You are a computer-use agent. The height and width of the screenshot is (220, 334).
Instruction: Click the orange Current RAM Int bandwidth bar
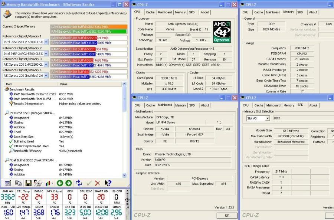click(89, 27)
